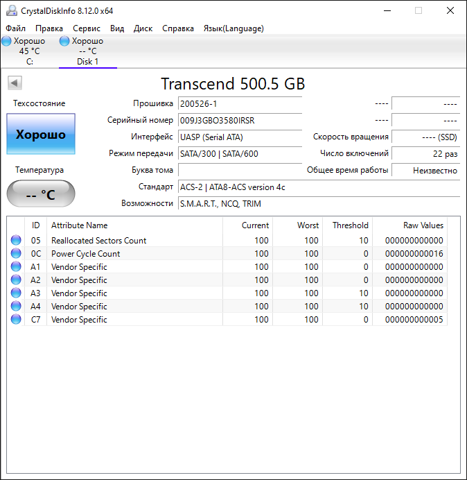The width and height of the screenshot is (467, 480).
Task: Click the ID column header
Action: tap(35, 225)
